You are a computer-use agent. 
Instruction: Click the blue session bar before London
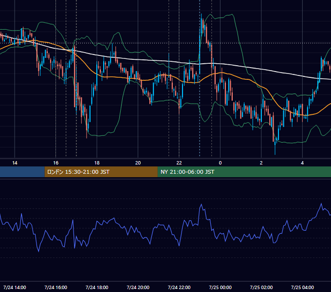(x=22, y=172)
